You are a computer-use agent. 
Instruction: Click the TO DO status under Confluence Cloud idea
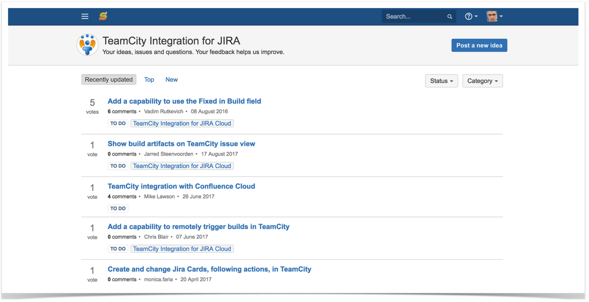point(118,208)
